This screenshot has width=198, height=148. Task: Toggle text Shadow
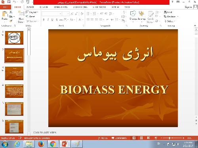(57, 20)
